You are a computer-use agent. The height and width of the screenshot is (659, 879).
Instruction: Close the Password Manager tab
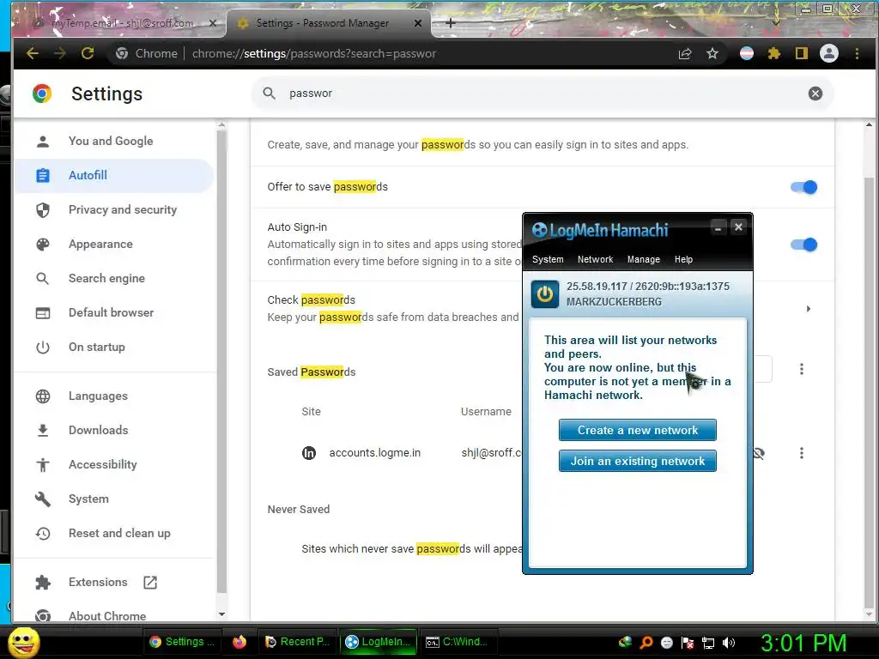pos(418,23)
